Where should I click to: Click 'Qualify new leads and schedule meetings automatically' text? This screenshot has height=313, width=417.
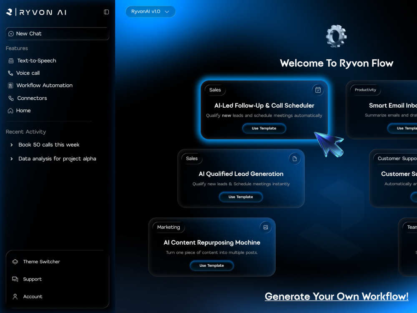[264, 116]
